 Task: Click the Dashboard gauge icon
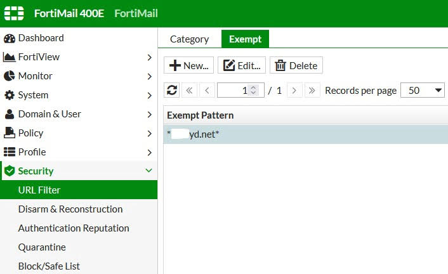pos(10,38)
